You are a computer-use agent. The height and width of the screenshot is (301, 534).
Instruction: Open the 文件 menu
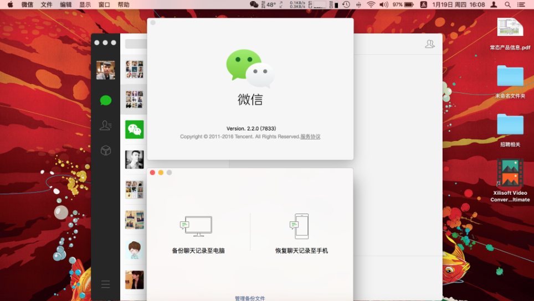pos(47,4)
